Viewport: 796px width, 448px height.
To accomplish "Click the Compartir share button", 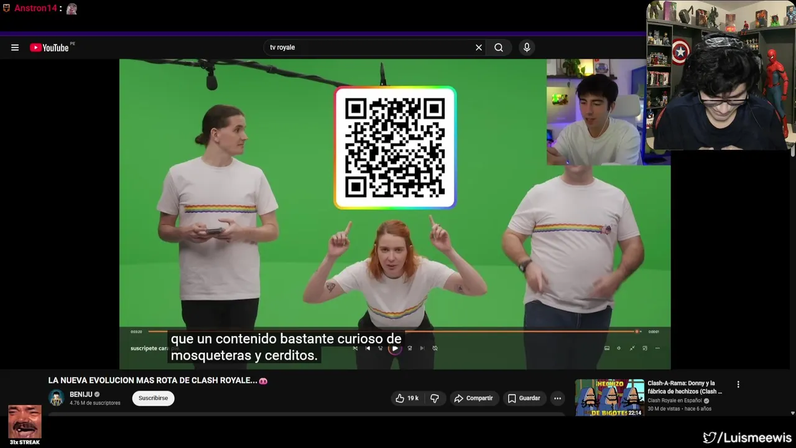I will [x=473, y=398].
